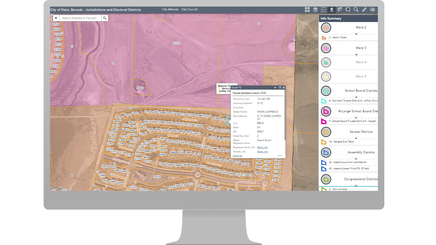Click the Ward 4 label text

pos(361,62)
